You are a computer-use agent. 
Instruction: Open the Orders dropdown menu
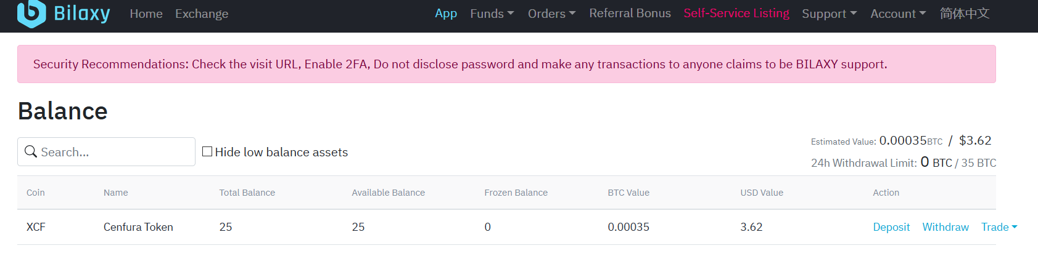coord(551,14)
